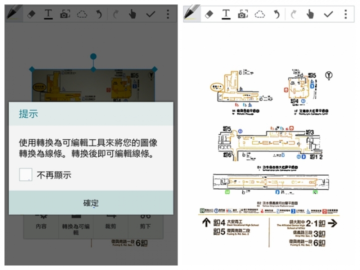Redo action in right screenshot toolbar

[x=293, y=14]
